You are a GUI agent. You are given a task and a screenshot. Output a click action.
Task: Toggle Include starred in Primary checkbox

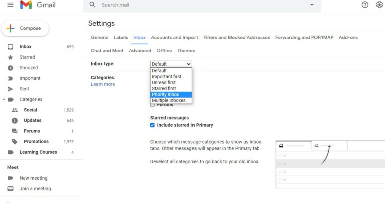(153, 125)
